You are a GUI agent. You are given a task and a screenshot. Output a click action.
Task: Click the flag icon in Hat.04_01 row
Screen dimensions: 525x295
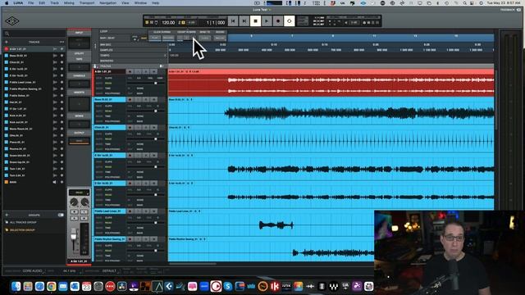point(55,102)
